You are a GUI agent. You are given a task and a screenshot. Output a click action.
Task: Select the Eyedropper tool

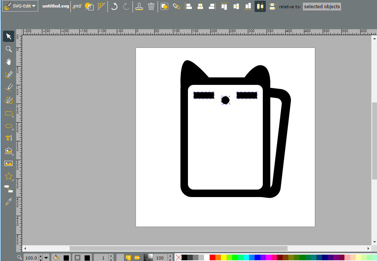(9, 202)
